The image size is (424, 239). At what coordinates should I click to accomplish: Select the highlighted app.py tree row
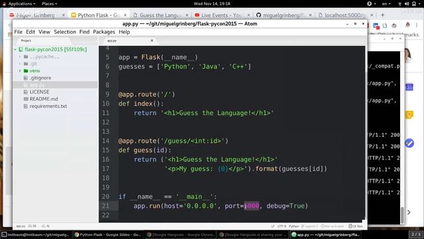pos(56,85)
